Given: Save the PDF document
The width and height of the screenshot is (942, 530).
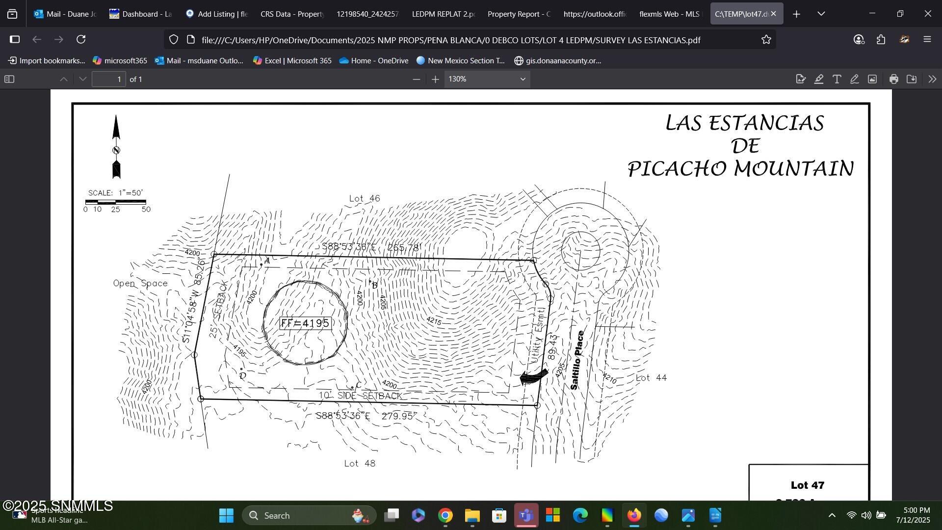Looking at the screenshot, I should point(912,79).
